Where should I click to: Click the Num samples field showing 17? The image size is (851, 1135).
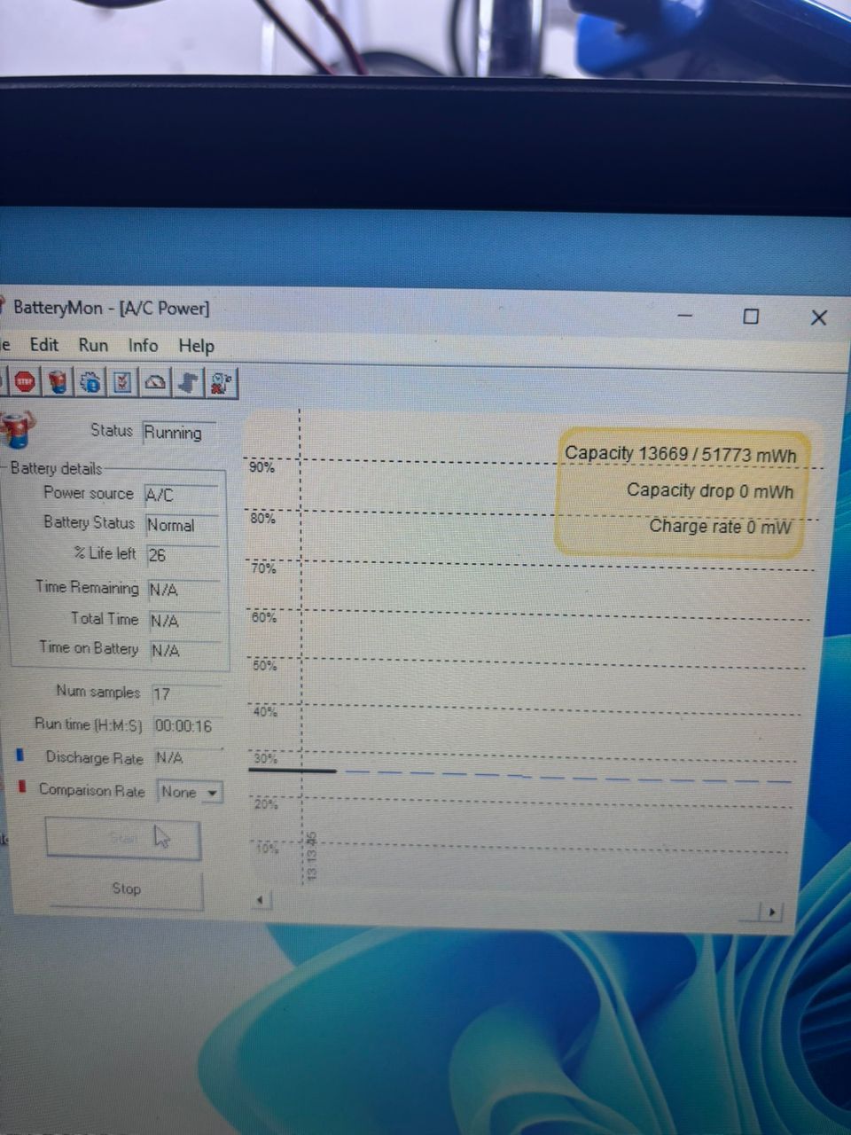click(186, 693)
